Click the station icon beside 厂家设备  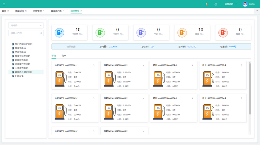coord(13,76)
